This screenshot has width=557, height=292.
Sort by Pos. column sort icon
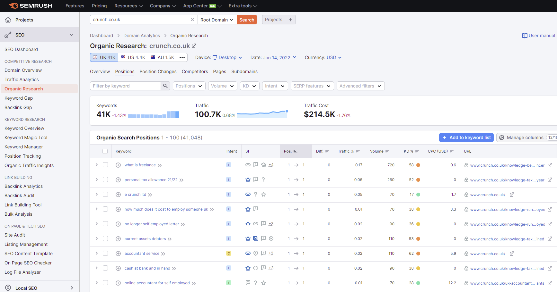click(x=296, y=151)
